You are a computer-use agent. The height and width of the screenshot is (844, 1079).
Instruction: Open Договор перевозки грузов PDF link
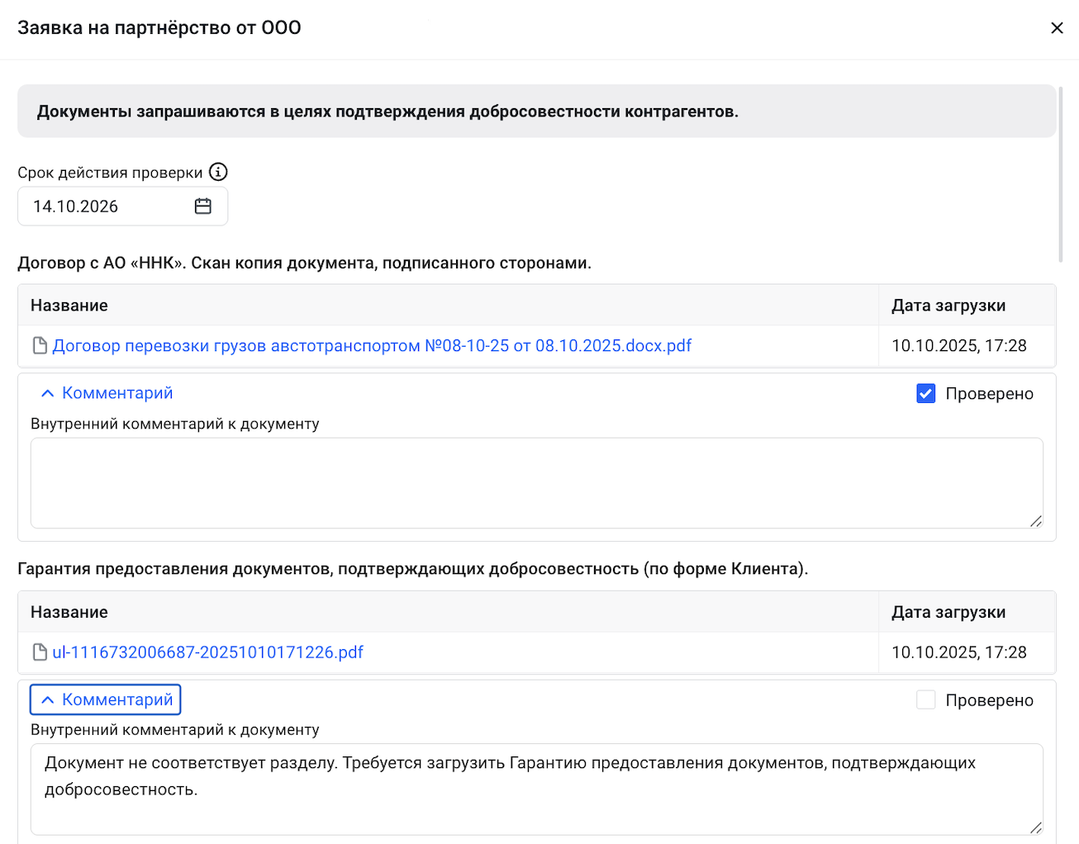372,346
